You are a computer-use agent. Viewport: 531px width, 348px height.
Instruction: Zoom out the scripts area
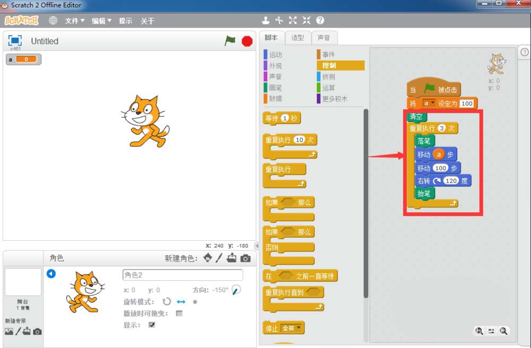(479, 330)
